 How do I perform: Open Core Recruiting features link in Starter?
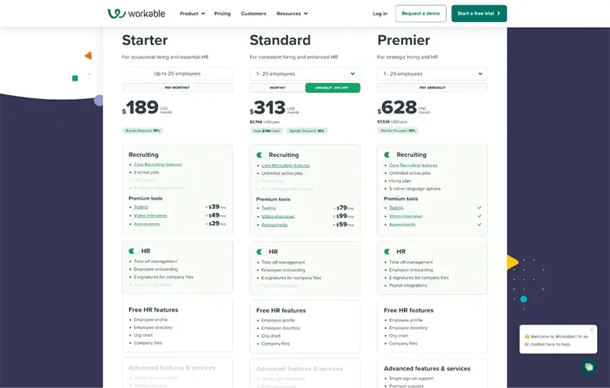click(x=158, y=165)
